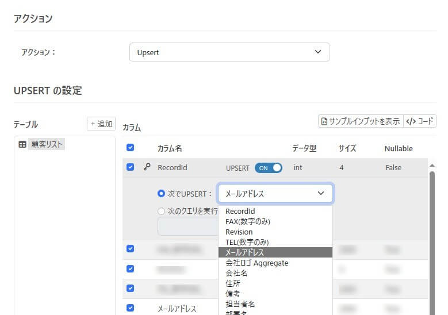Click the query text field under 次のクエリを実行
Viewport: 448px width, 315px height.
[x=187, y=226]
